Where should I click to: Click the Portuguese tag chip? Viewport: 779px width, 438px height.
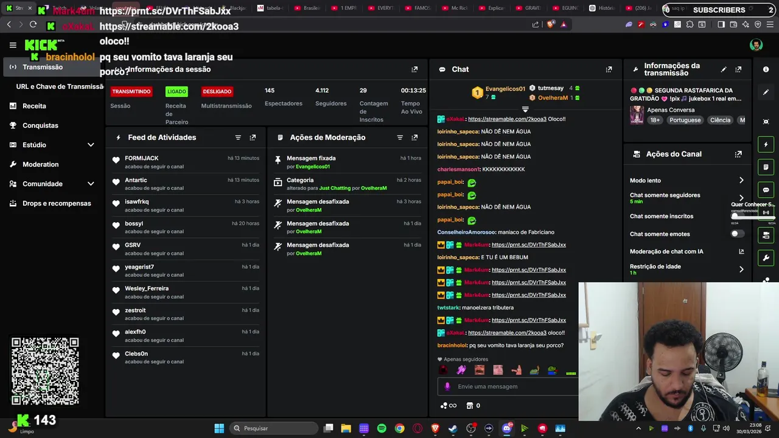point(685,120)
